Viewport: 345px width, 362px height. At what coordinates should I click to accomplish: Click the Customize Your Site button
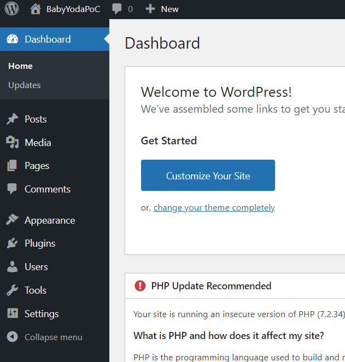(208, 175)
